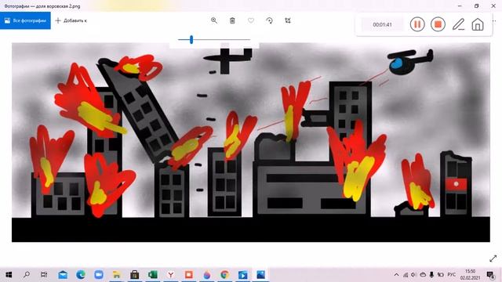Click the zoom slider handle
Image resolution: width=502 pixels, height=282 pixels.
click(191, 40)
